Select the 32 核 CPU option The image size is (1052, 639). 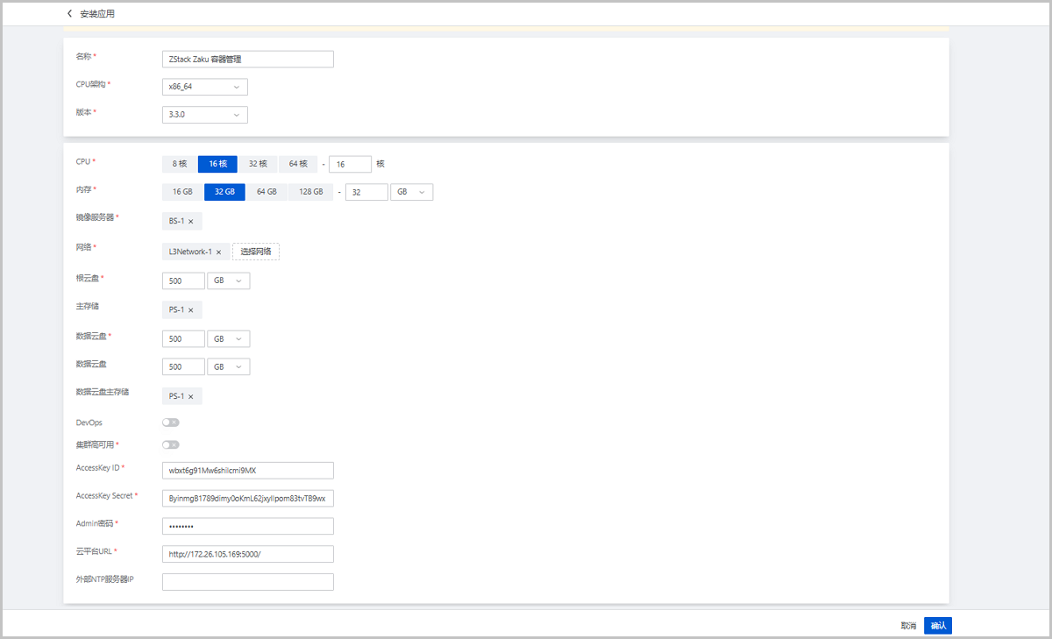point(258,163)
